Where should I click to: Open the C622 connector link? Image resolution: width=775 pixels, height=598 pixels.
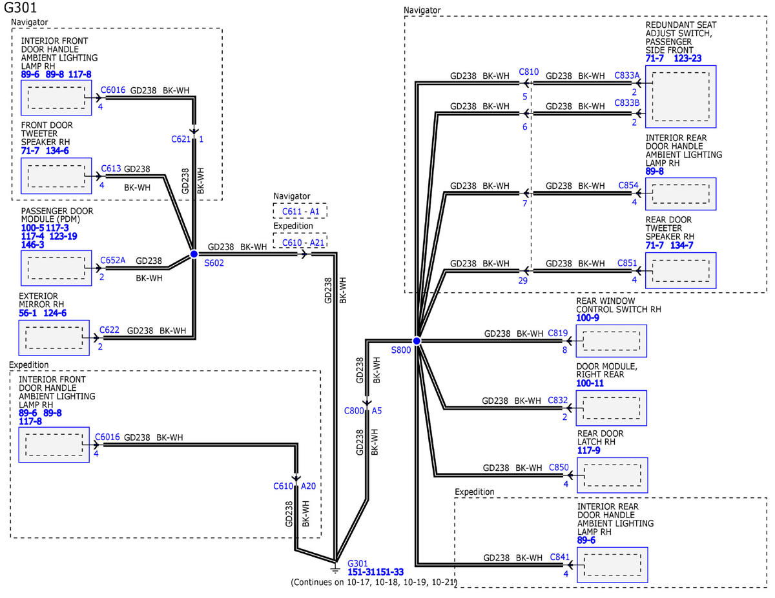click(x=110, y=330)
